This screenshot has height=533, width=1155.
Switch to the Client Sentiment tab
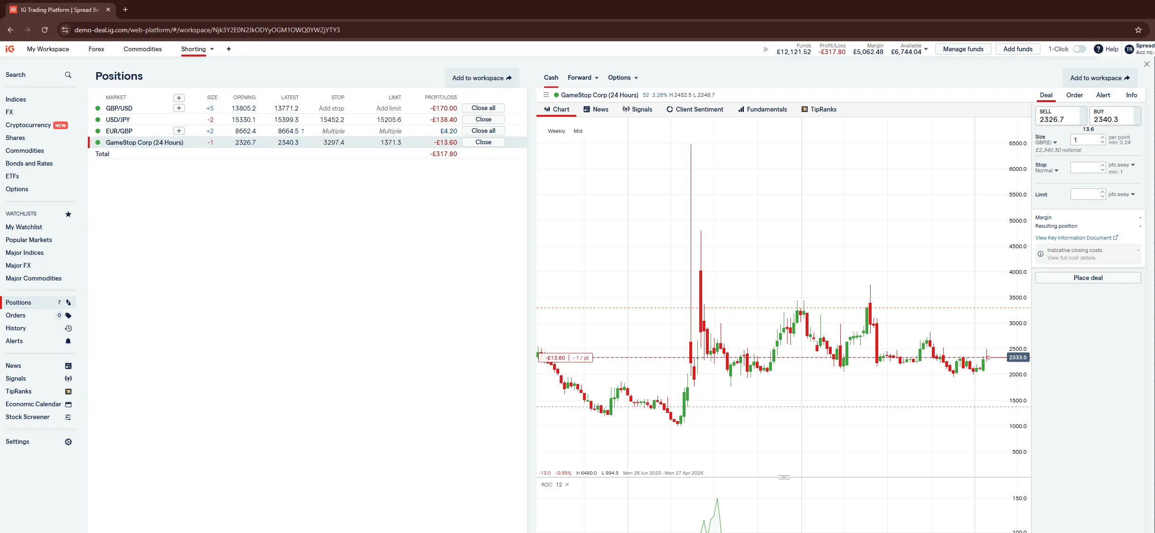click(x=695, y=110)
